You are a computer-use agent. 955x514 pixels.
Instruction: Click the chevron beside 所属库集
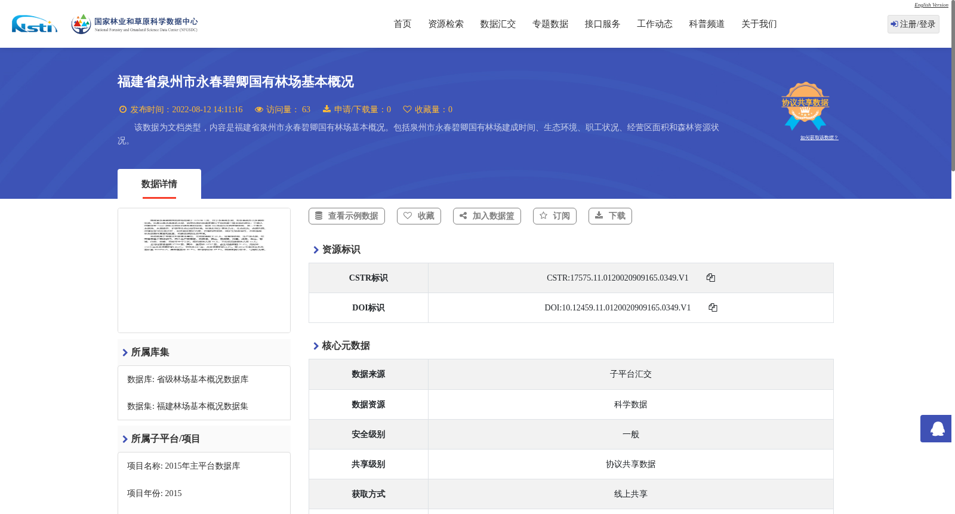[125, 352]
